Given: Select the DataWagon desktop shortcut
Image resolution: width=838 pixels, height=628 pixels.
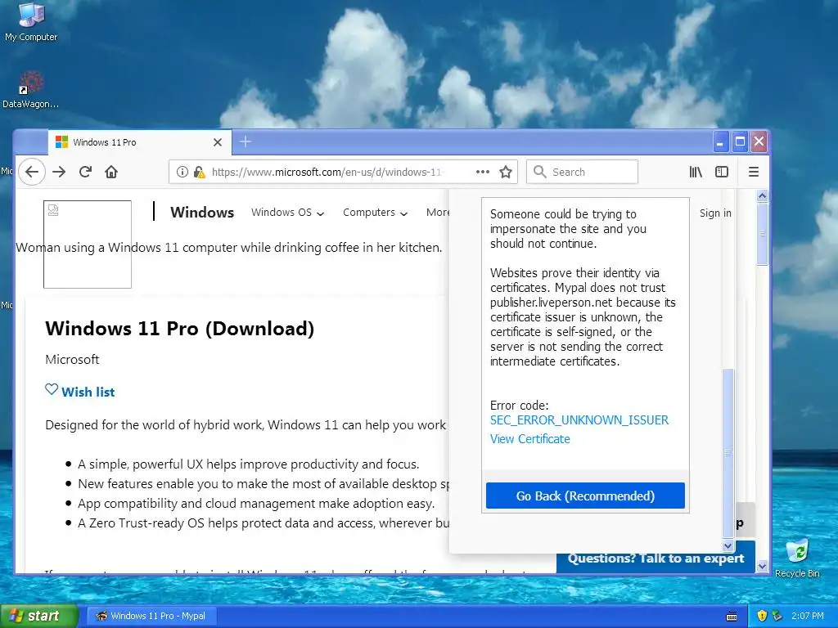Looking at the screenshot, I should [31, 90].
